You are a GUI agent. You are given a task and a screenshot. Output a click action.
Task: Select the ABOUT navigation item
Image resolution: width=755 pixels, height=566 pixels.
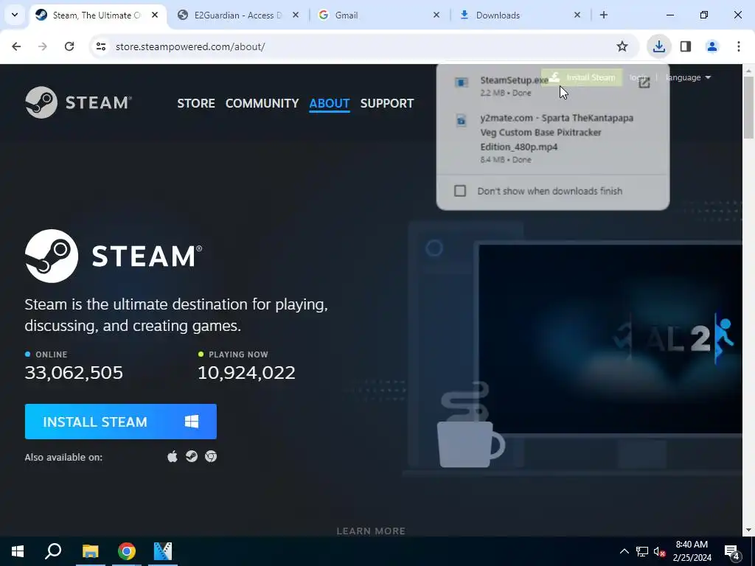pos(330,103)
